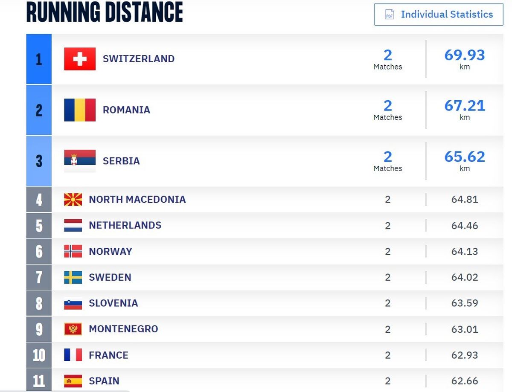Open the SWITZERLAND team link
512x392 pixels.
[x=139, y=59]
